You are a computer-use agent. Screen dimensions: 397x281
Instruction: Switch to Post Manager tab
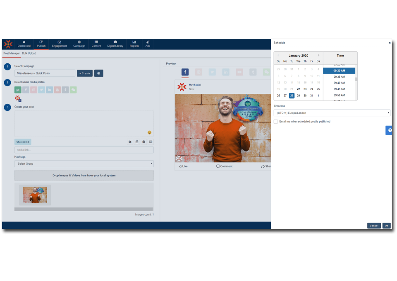pyautogui.click(x=12, y=53)
